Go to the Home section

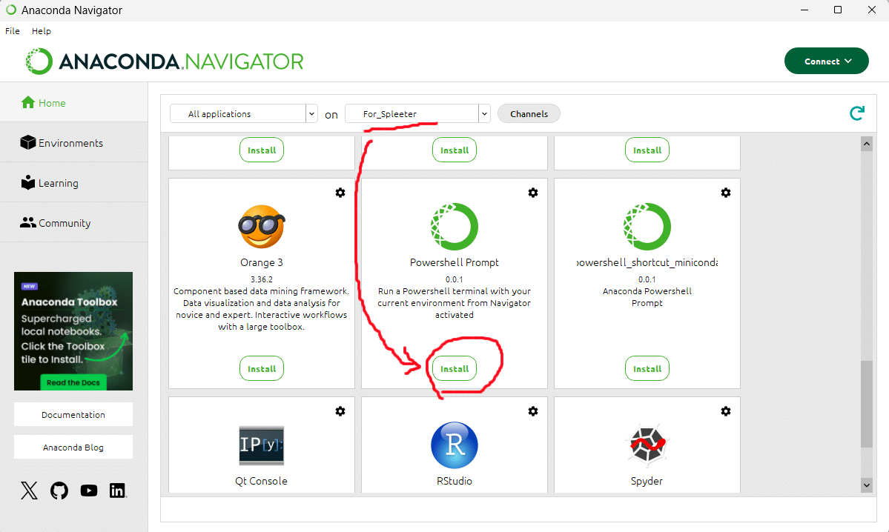pos(73,102)
